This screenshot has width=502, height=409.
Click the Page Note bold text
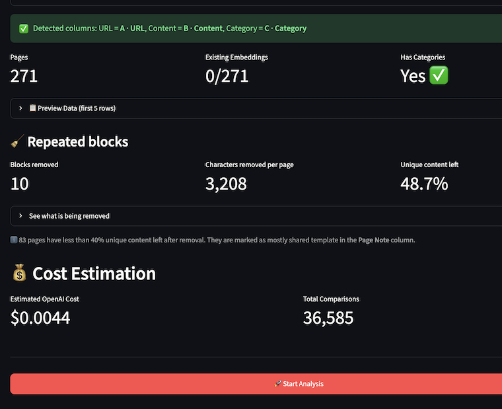point(374,240)
